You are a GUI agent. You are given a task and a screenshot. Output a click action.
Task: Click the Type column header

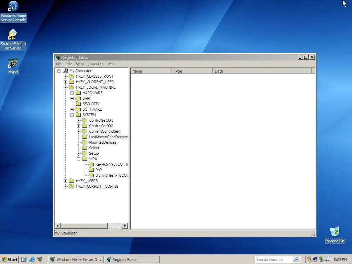pyautogui.click(x=192, y=71)
